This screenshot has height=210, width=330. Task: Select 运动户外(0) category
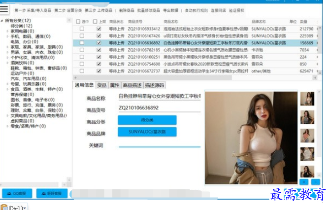[x=22, y=73]
